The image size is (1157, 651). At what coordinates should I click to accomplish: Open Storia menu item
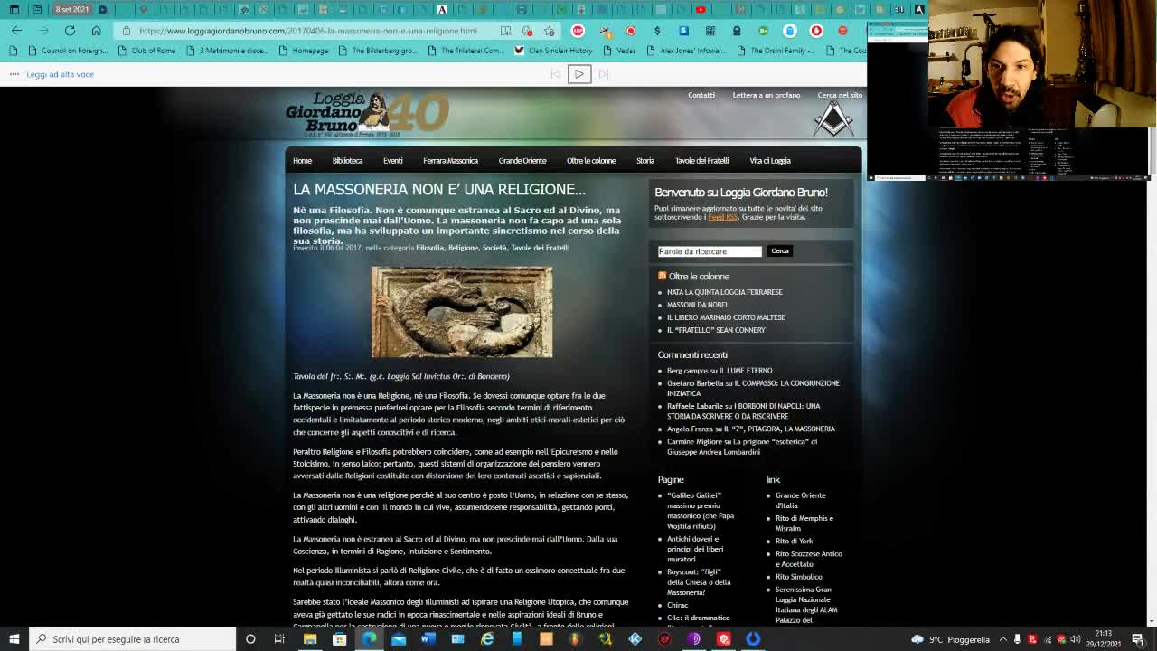(645, 161)
